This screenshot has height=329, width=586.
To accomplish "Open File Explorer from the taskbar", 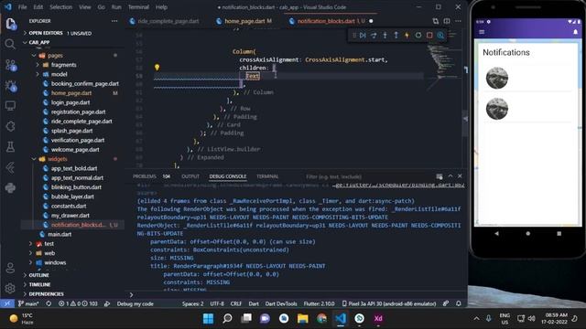I will tap(302, 318).
